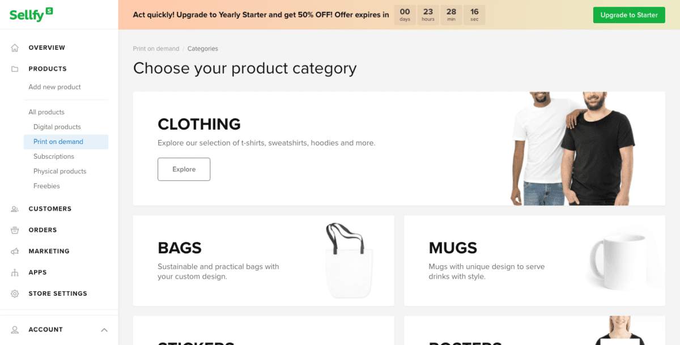Expand the Account section chevron
The height and width of the screenshot is (345, 680).
104,330
